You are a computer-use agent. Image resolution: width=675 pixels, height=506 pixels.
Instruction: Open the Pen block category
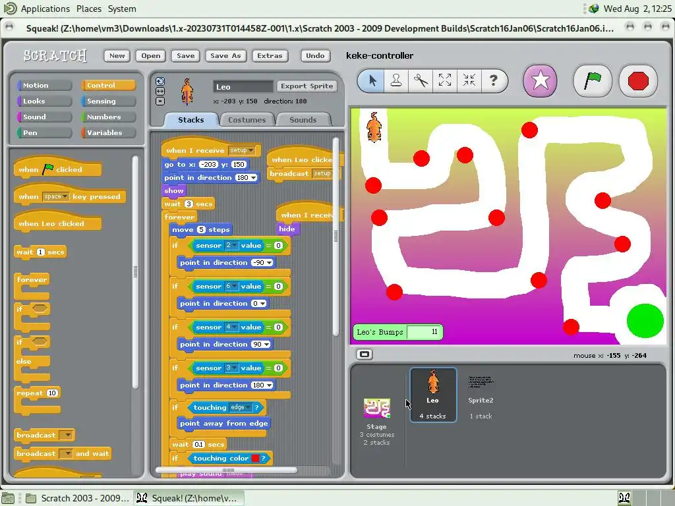coord(44,132)
